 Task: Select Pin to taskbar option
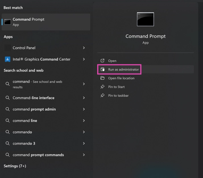pos(118,96)
